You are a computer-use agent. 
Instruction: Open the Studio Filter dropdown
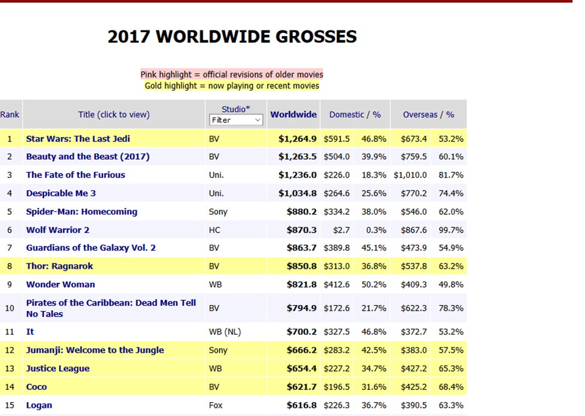tap(236, 120)
